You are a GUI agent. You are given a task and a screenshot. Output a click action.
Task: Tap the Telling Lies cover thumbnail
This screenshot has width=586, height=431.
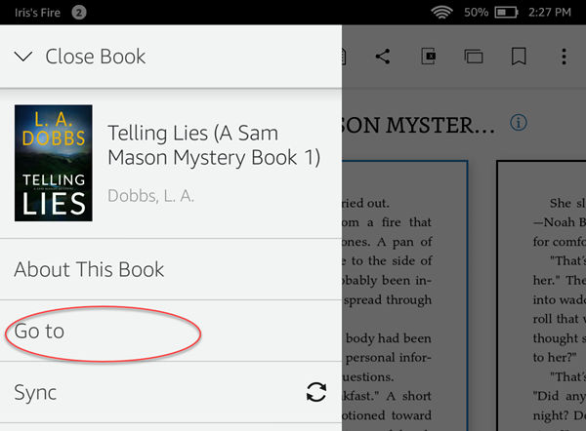54,163
